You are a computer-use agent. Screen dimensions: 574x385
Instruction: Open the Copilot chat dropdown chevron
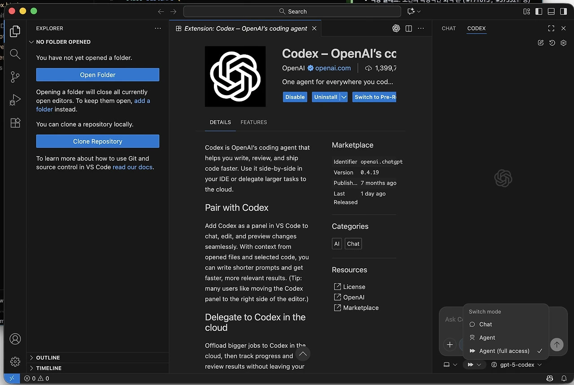click(419, 11)
